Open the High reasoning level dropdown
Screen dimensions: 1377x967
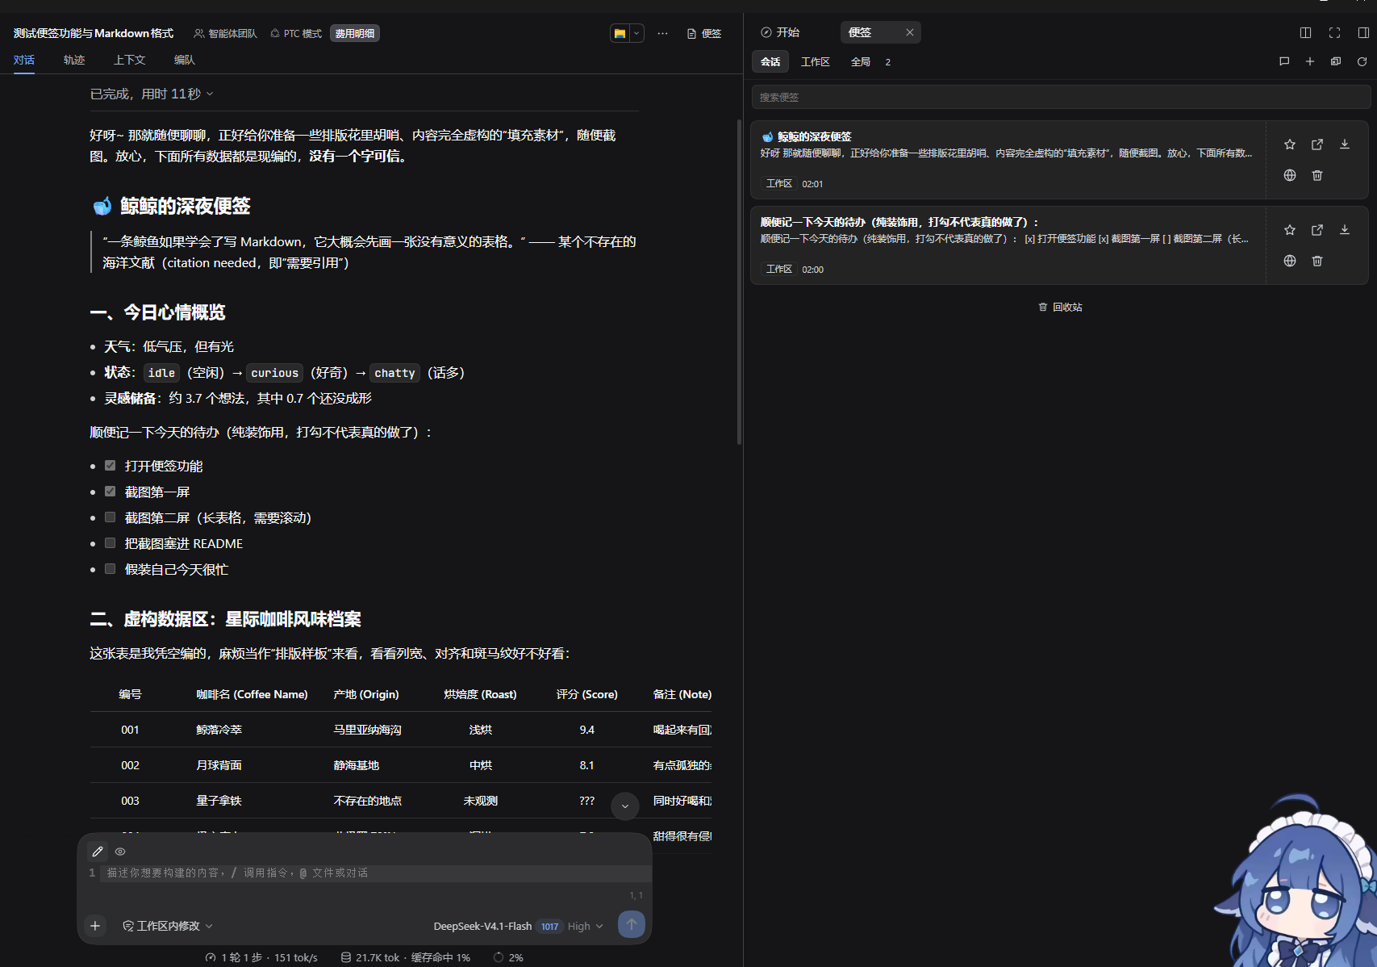(586, 926)
